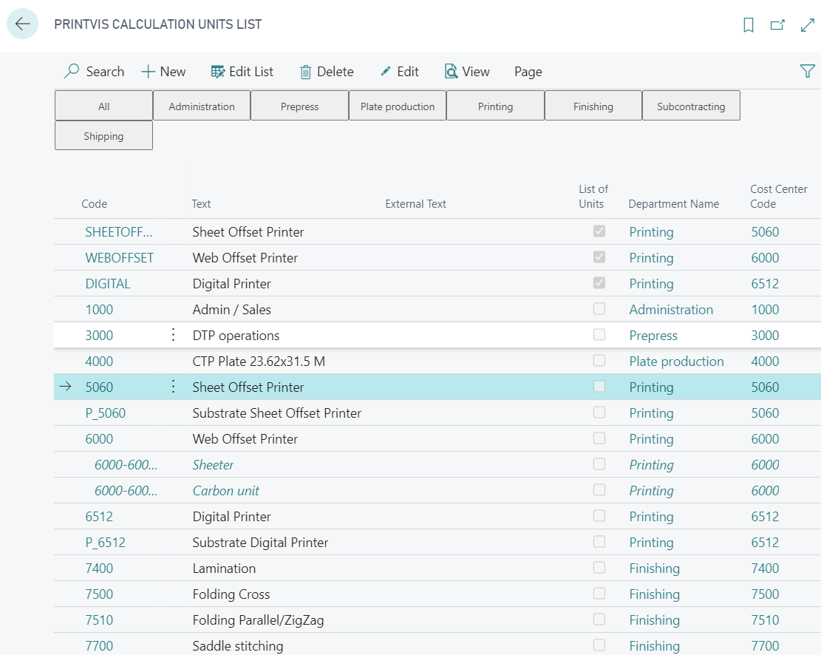Toggle List of Units for SHEETOFF row

click(x=599, y=231)
